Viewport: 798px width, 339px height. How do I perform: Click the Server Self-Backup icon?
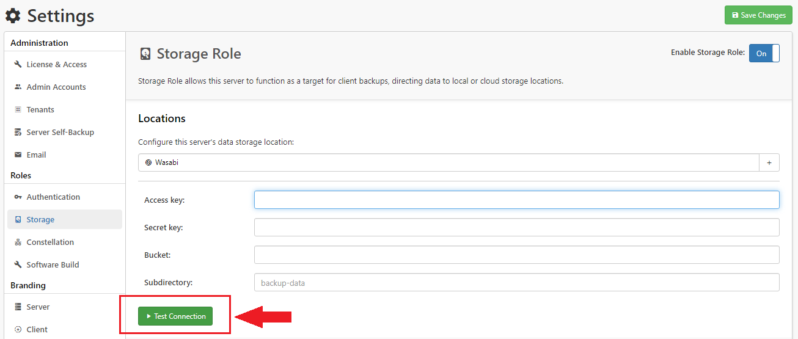click(x=18, y=132)
